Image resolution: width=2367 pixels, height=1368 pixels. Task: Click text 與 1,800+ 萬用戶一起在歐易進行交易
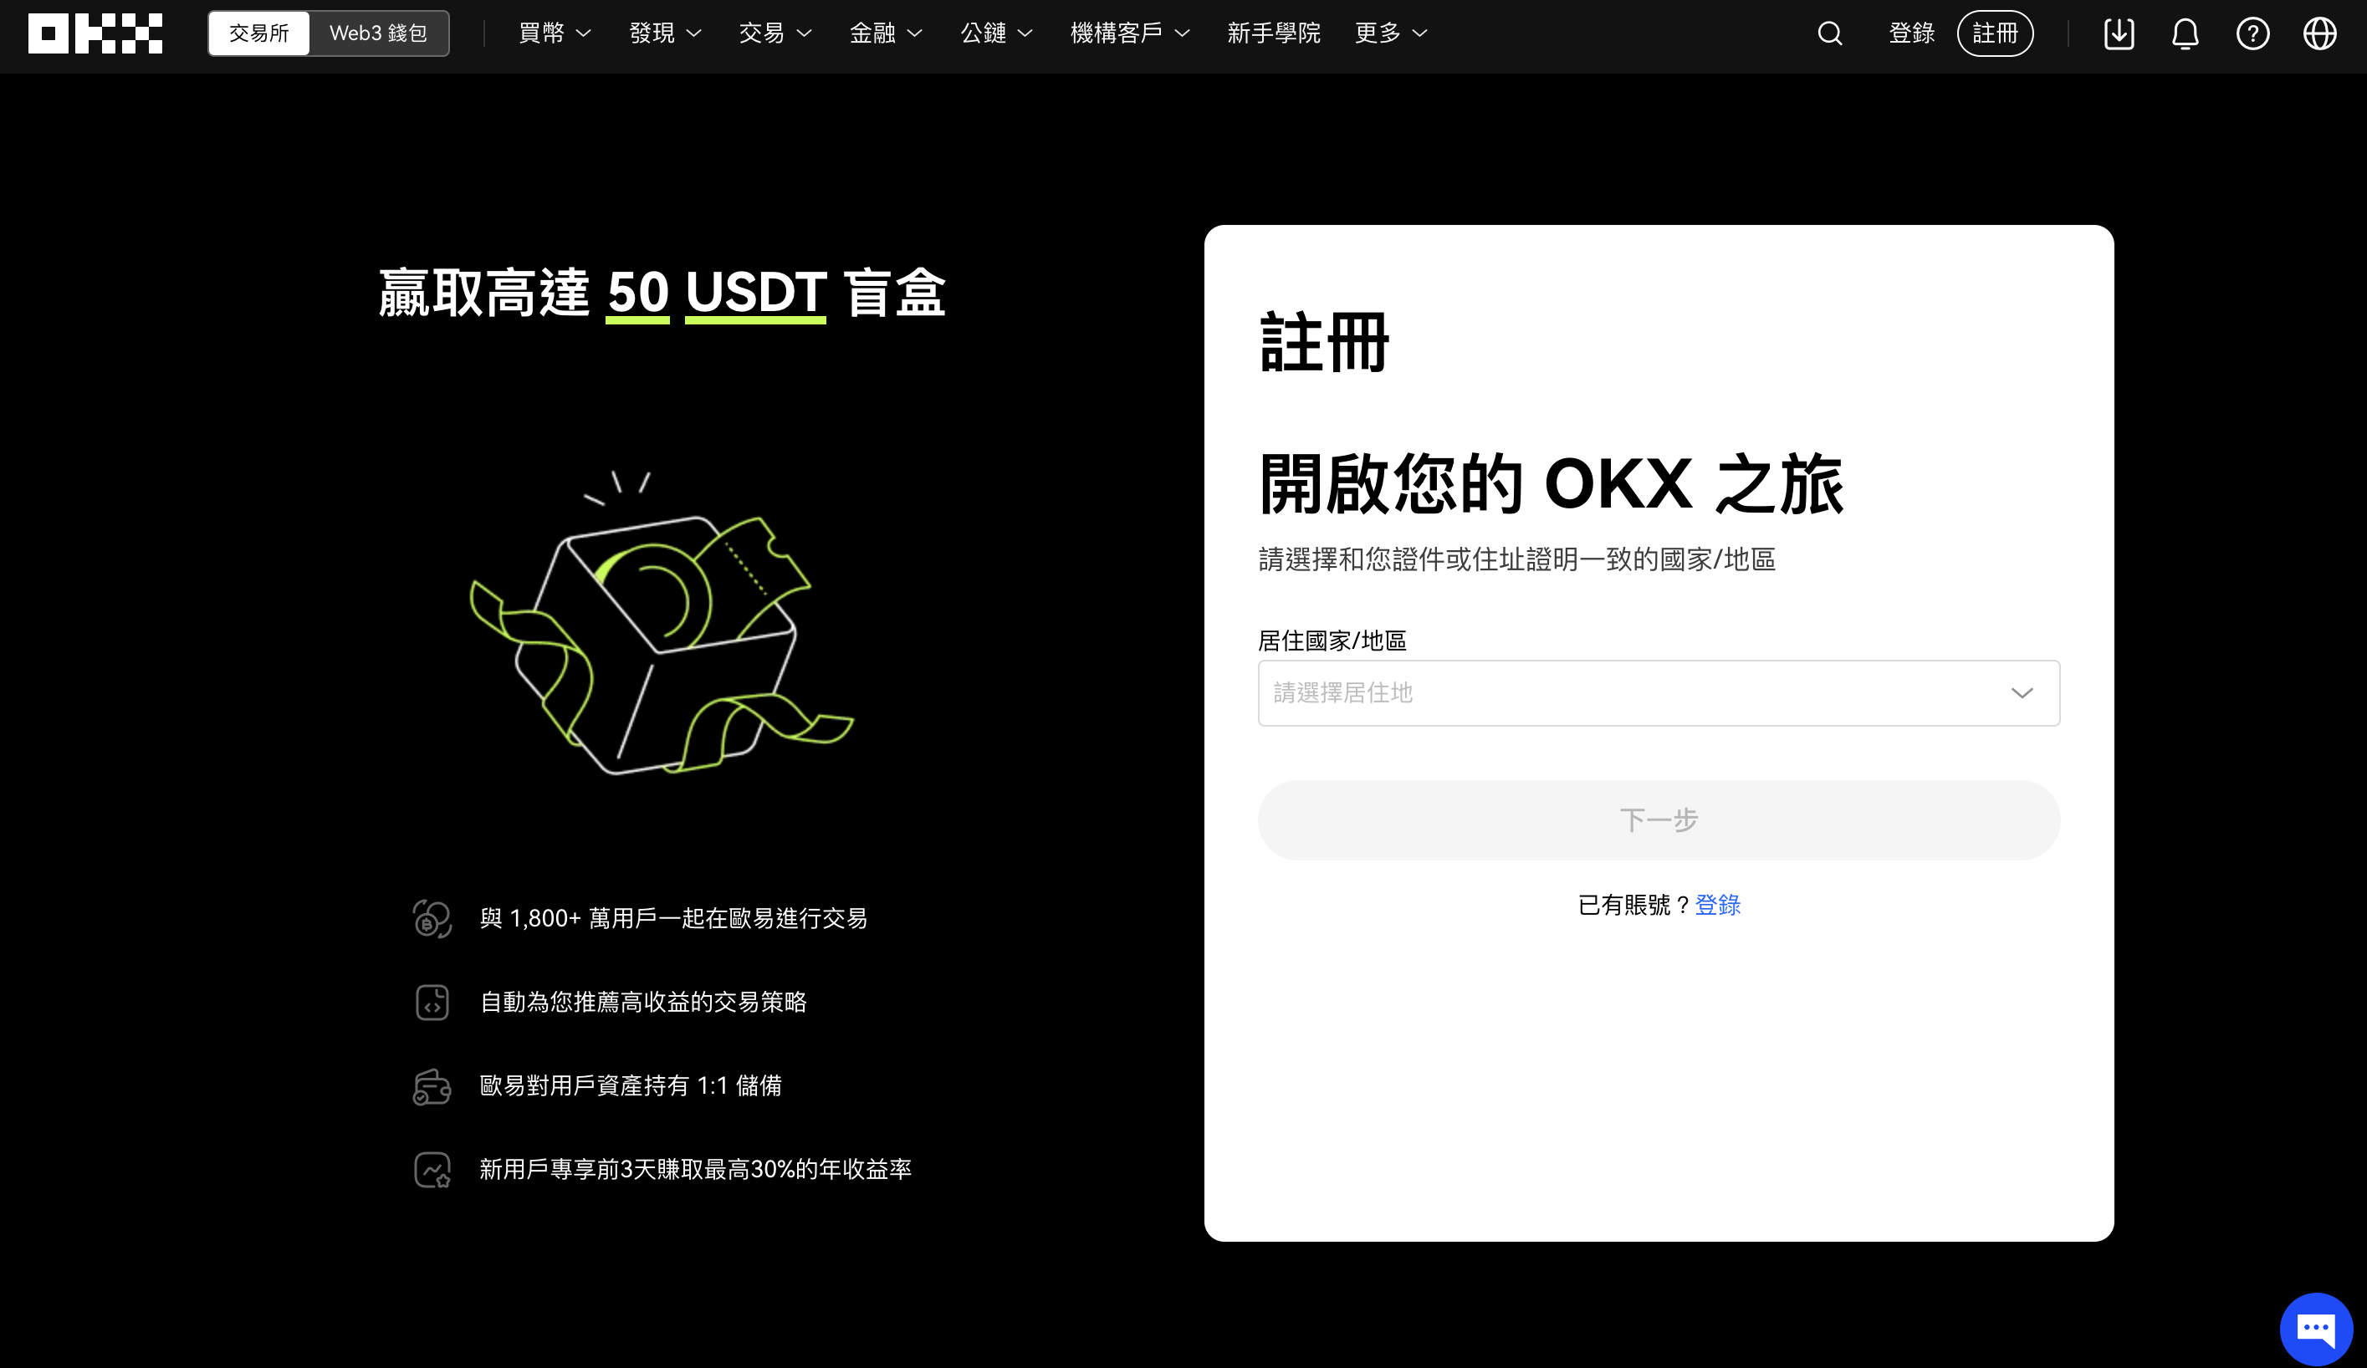point(673,918)
